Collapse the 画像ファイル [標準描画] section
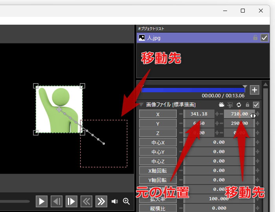Screen dimensions: 275x212 [x=141, y=104]
